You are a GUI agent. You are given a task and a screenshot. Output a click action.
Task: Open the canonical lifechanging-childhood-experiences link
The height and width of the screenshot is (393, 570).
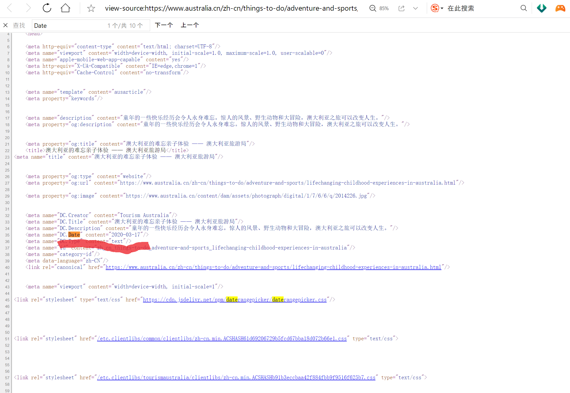pyautogui.click(x=273, y=267)
